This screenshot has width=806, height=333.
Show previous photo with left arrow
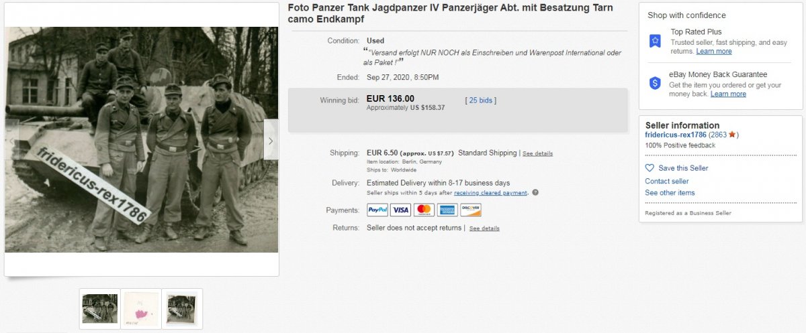[x=11, y=140]
